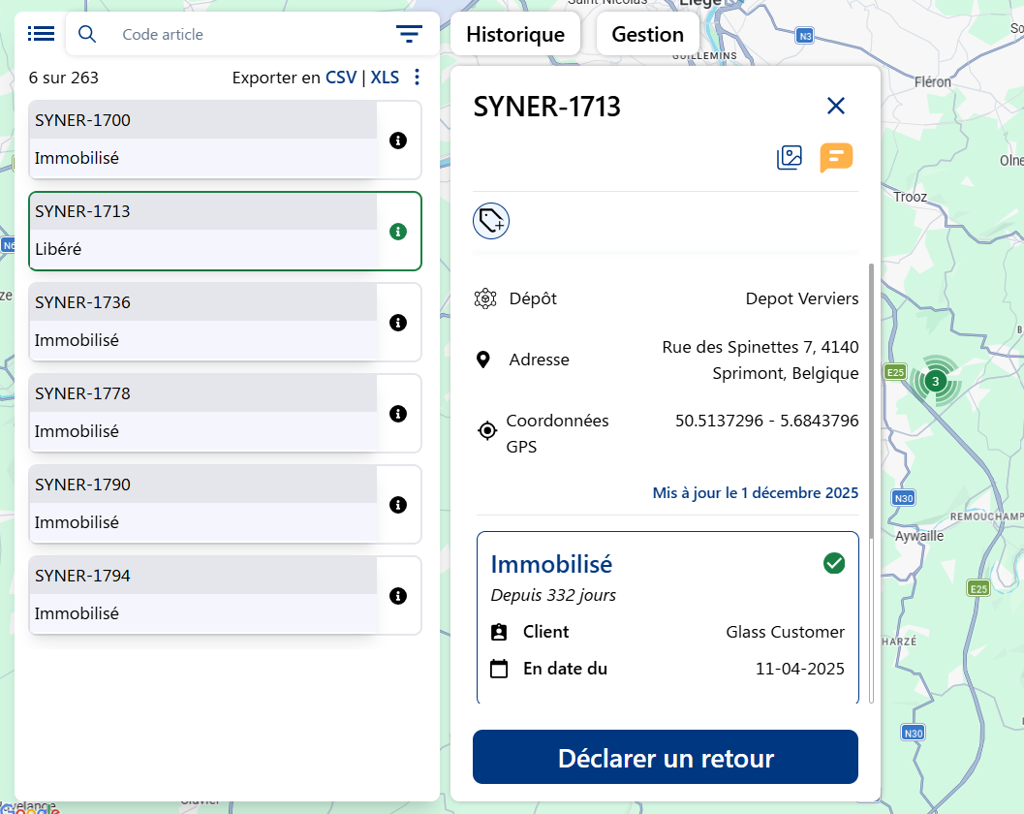Export the list as XLS

click(x=385, y=78)
